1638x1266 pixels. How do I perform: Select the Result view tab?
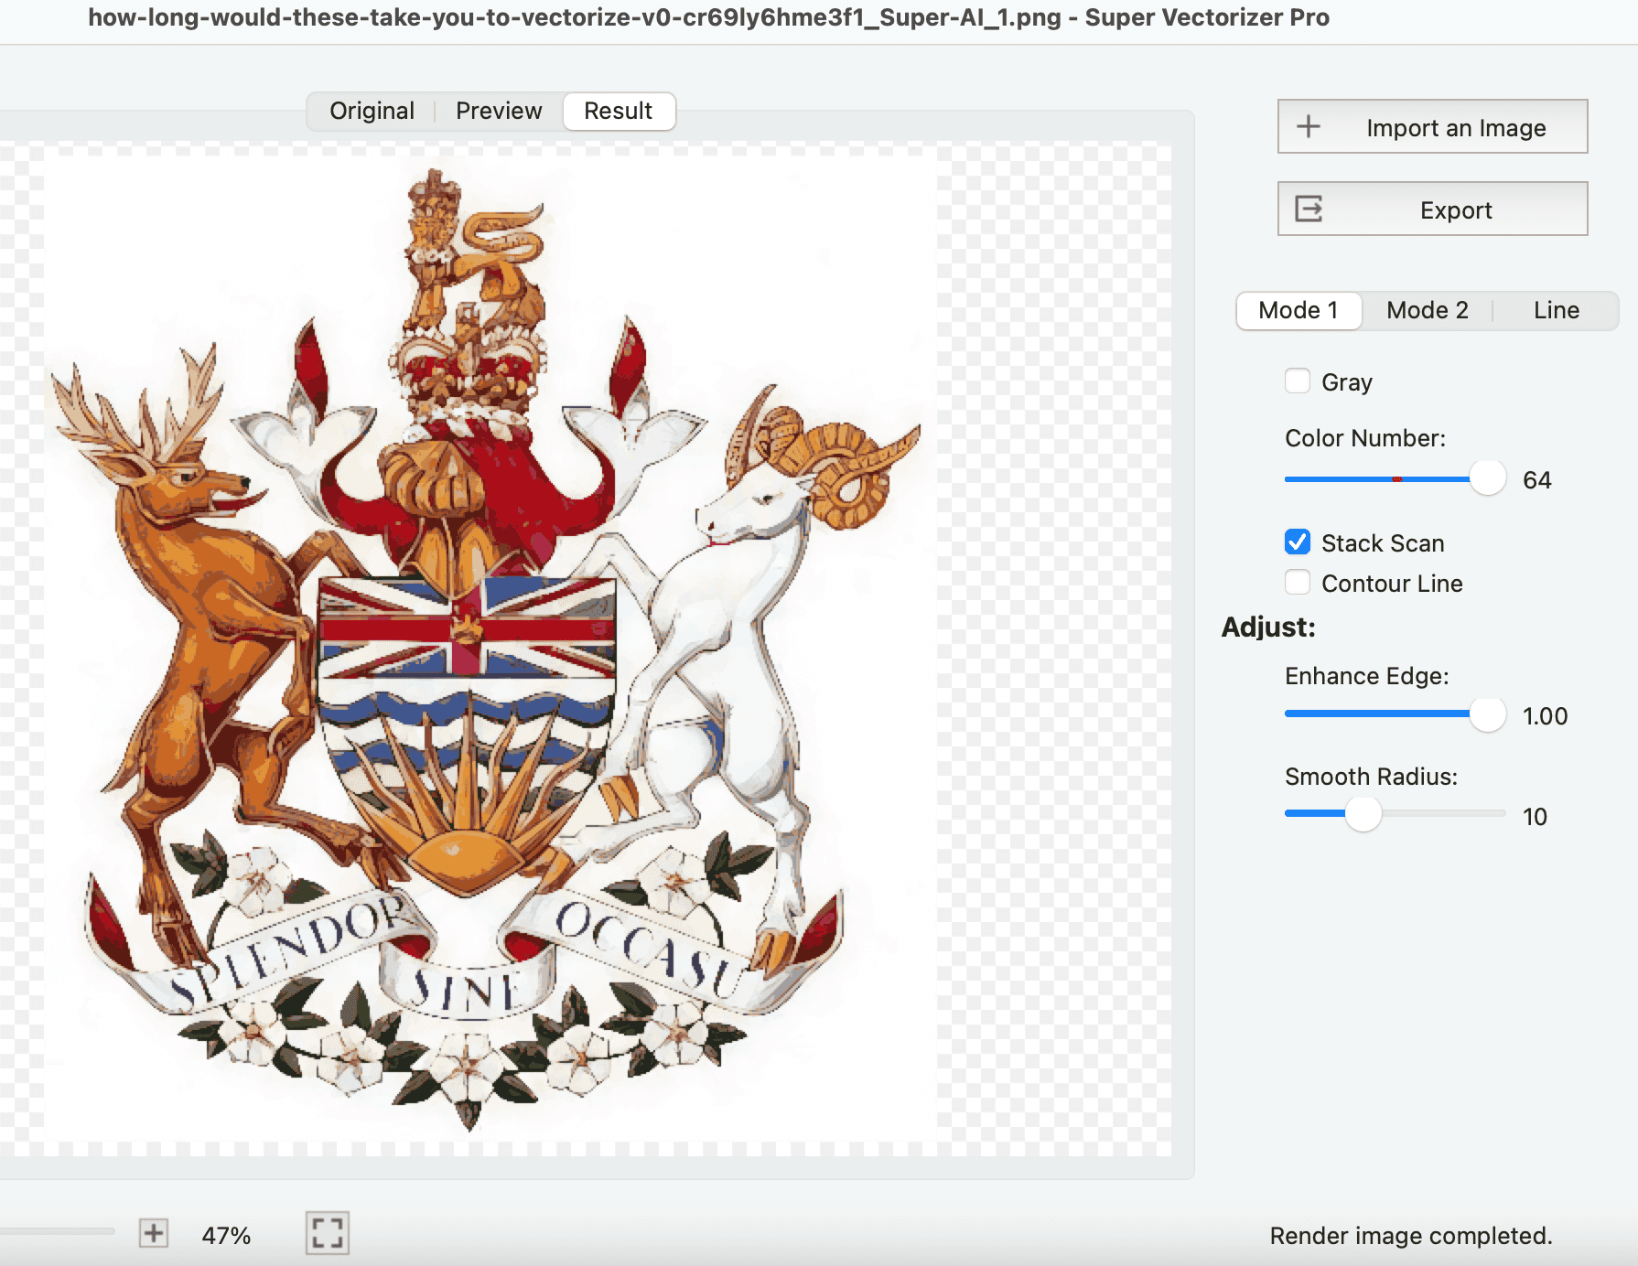pos(619,111)
